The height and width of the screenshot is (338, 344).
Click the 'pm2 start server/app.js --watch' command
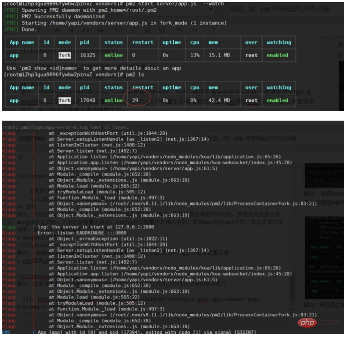coord(175,4)
